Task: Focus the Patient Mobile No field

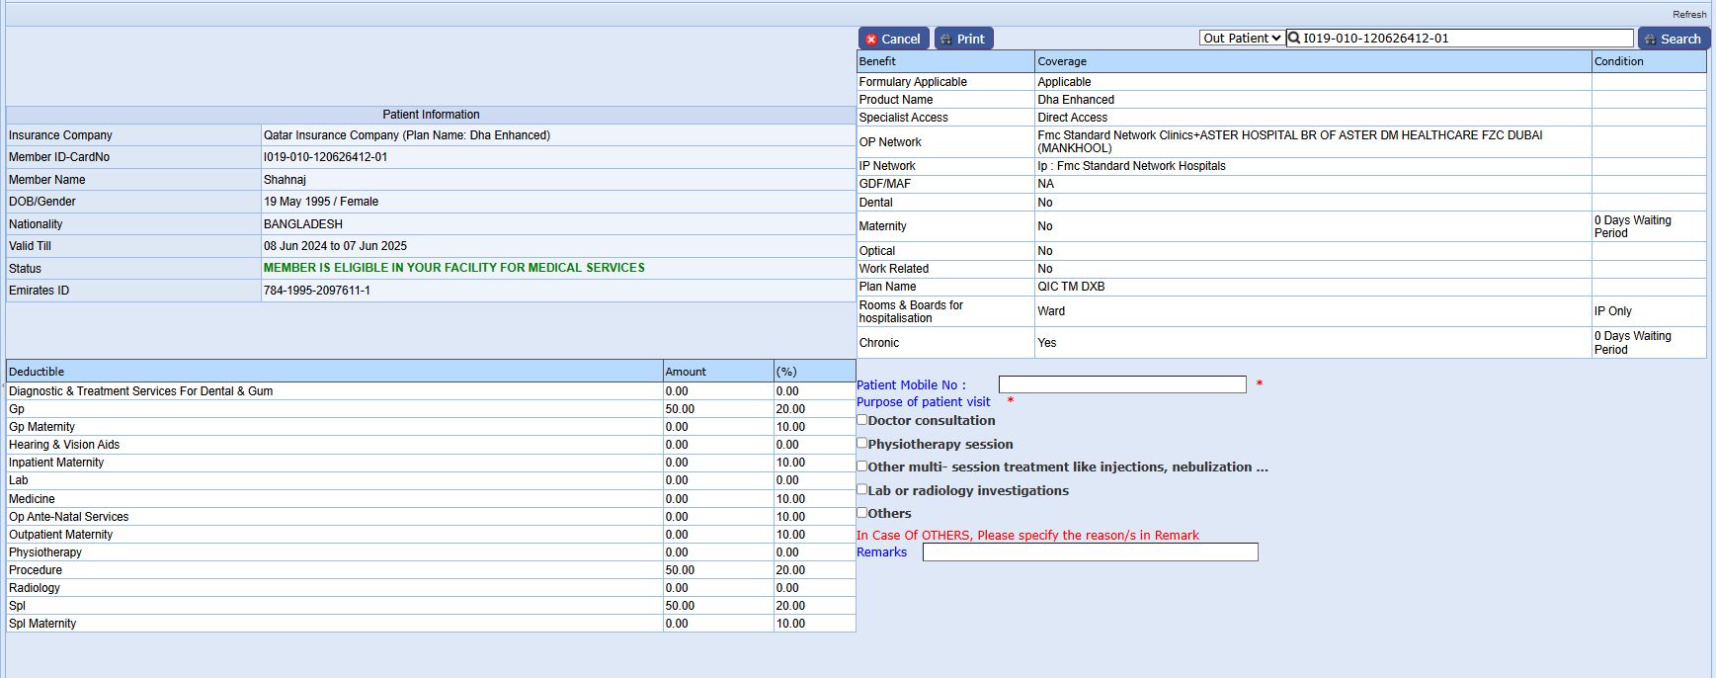Action: point(1121,384)
